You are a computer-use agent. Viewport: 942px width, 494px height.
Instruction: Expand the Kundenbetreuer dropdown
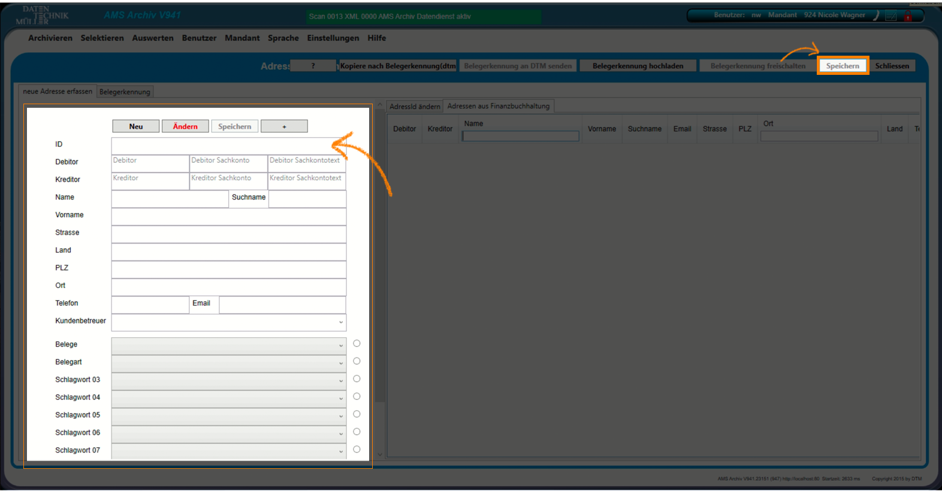point(341,322)
